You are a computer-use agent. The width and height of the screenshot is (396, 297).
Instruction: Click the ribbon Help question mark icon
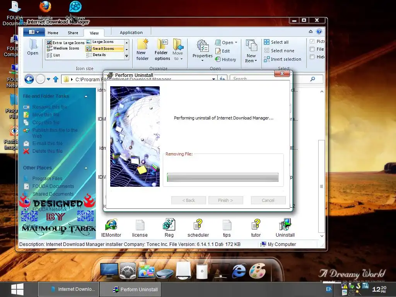[x=319, y=31]
